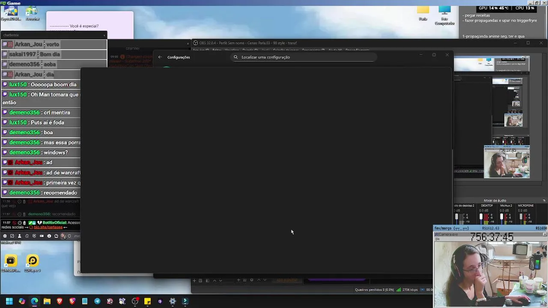Focus the Localizar uma configuração search field

click(x=304, y=57)
